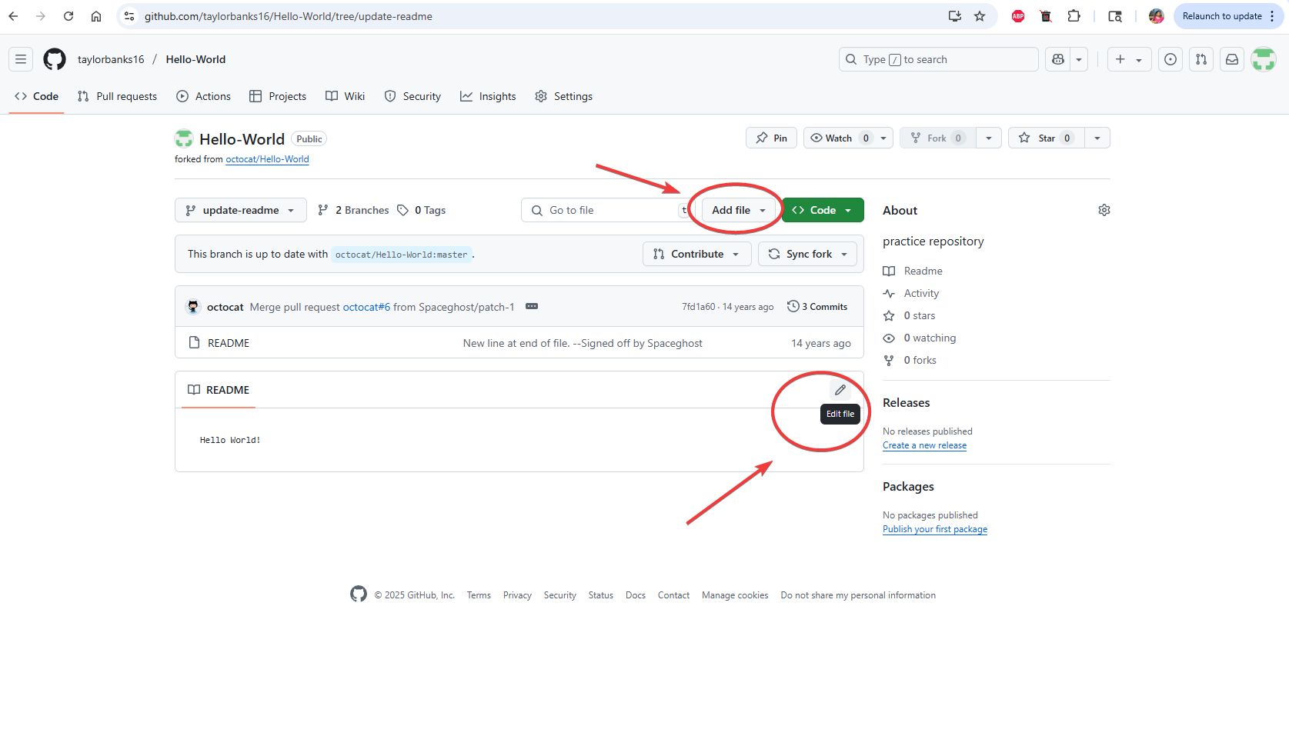Install app icon in address bar
Screen dimensions: 1289x736
[955, 16]
